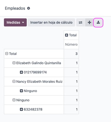Click the Empleados title
Screen dimensions: 111x122
(x=15, y=8)
